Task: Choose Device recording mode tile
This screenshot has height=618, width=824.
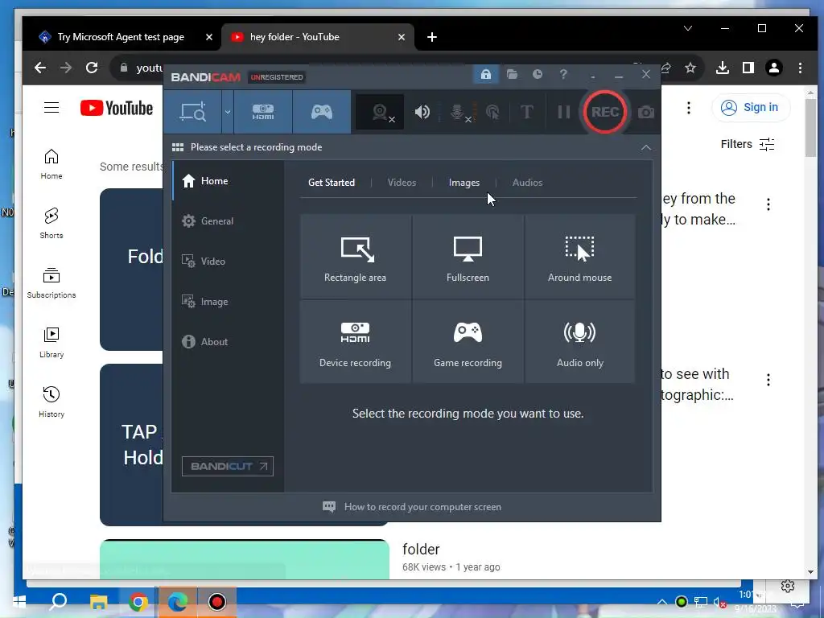Action: coord(355,341)
